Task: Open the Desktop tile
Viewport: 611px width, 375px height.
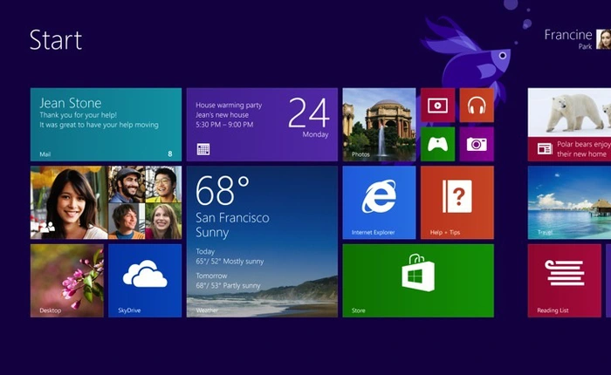Action: [x=67, y=280]
